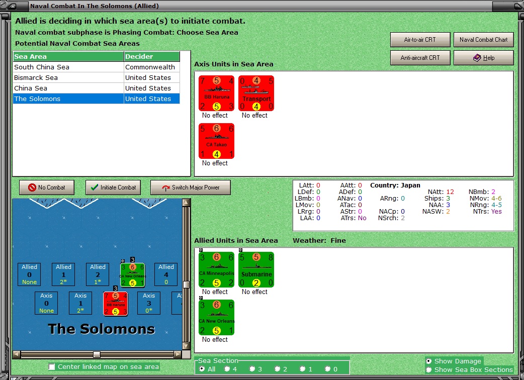The image size is (524, 380).
Task: Select the Japanese Transport unit counter
Action: 256,93
